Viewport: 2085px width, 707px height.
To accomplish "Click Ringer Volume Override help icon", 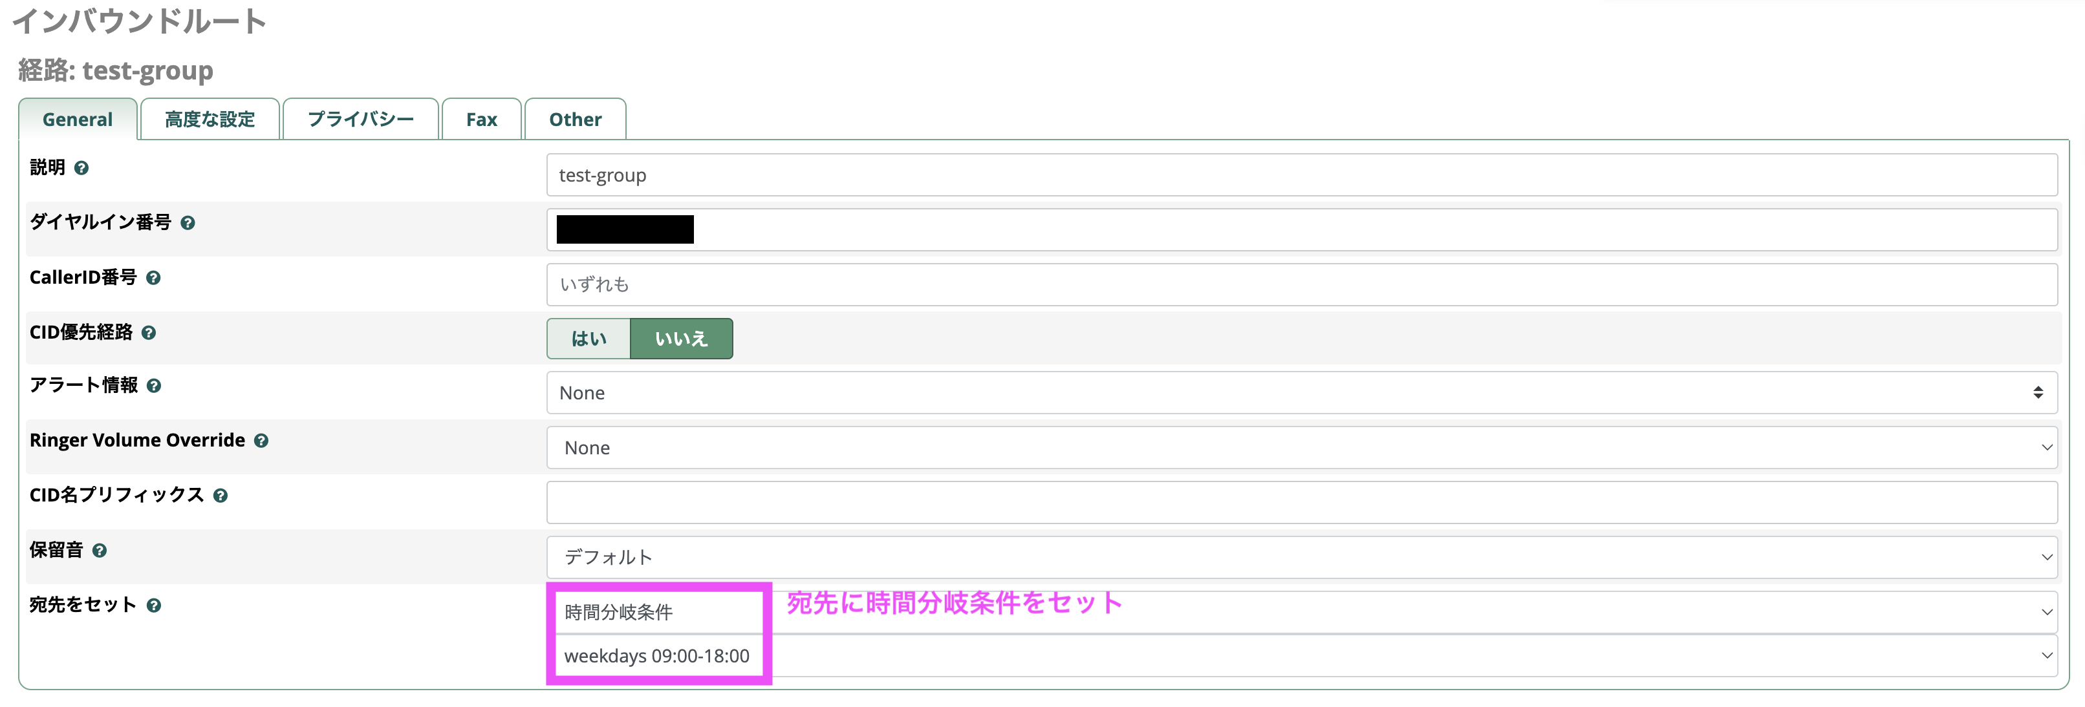I will click(261, 441).
